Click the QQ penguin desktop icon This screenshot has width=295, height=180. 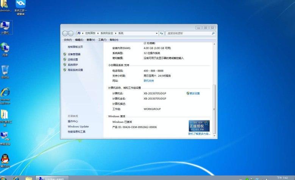(5, 159)
